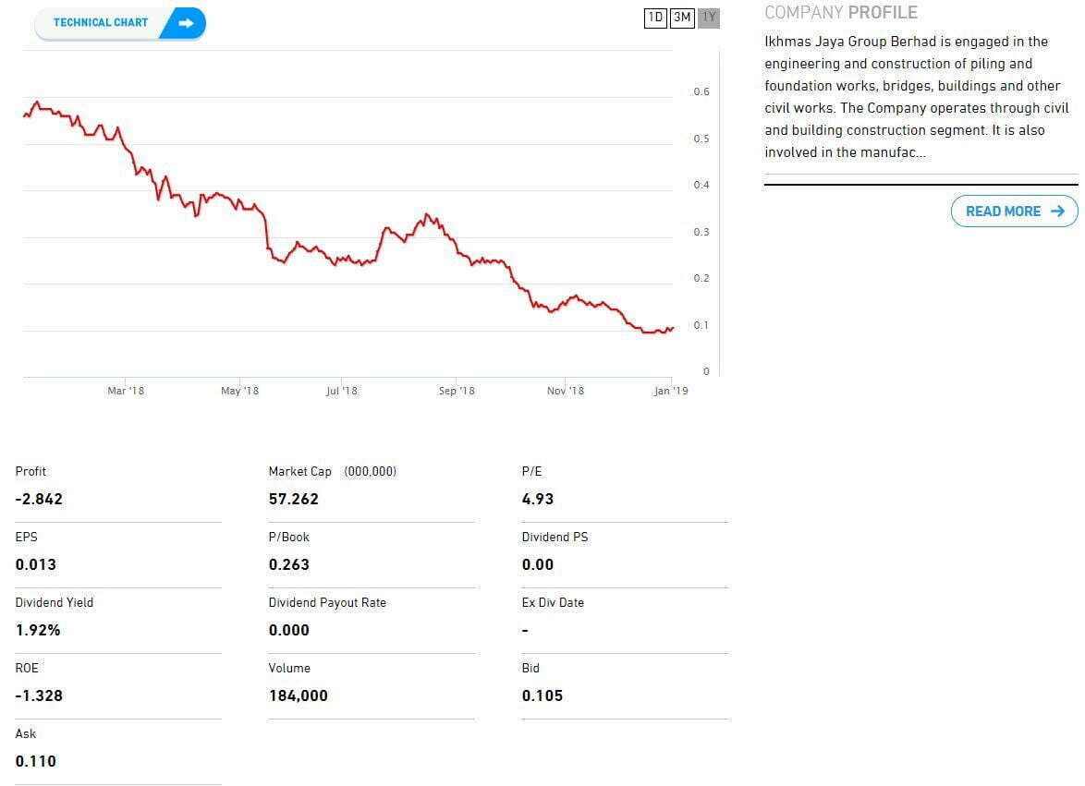Click the truncated company description text

click(917, 97)
